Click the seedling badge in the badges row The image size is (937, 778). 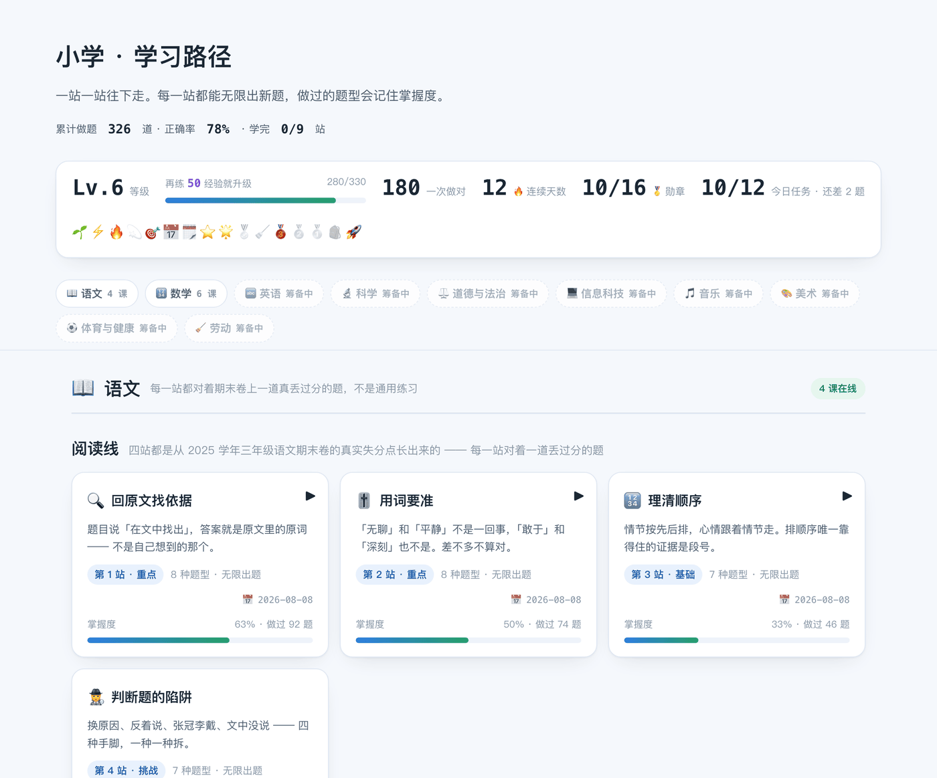80,232
